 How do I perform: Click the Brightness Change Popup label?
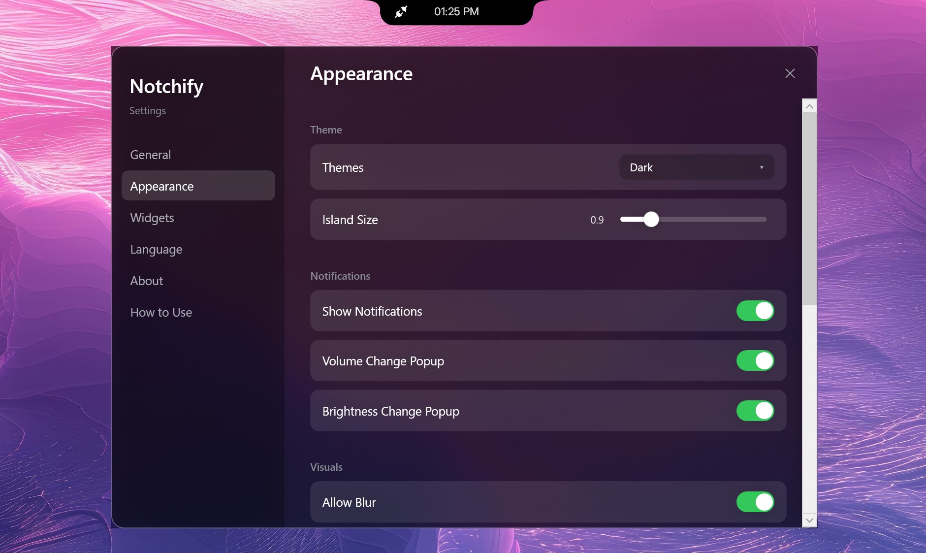click(391, 411)
